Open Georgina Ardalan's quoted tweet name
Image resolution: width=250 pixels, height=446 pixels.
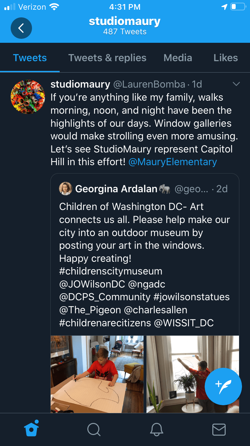click(x=116, y=189)
